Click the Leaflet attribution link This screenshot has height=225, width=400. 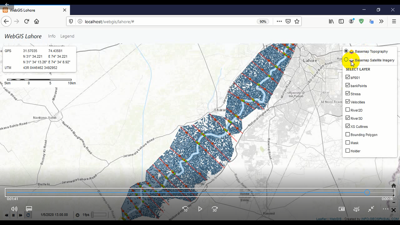321,219
